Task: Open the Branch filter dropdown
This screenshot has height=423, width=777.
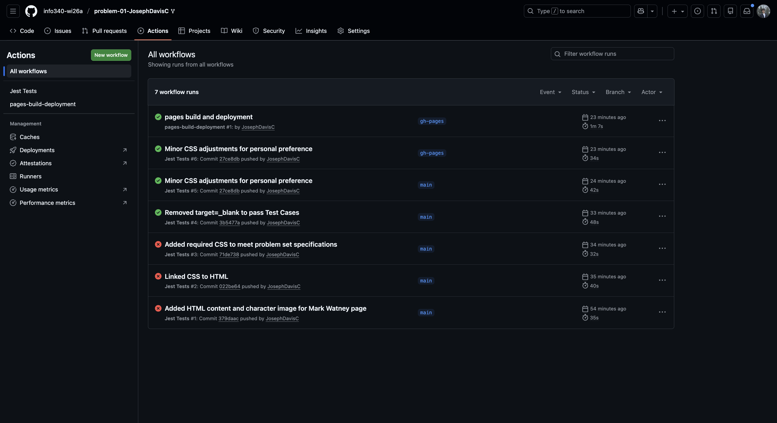Action: coord(618,92)
